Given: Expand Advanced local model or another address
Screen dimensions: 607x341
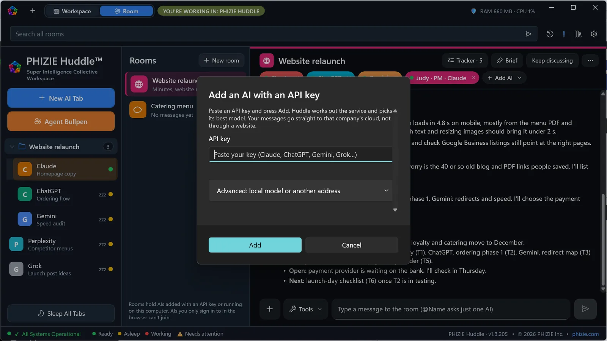Looking at the screenshot, I should [x=301, y=191].
